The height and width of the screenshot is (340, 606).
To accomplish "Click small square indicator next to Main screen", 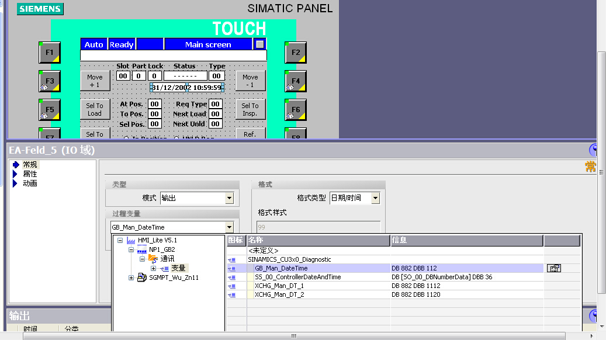I will tap(259, 44).
